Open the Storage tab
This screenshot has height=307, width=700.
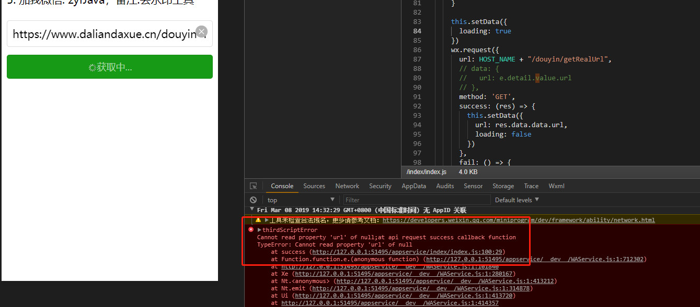coord(503,186)
